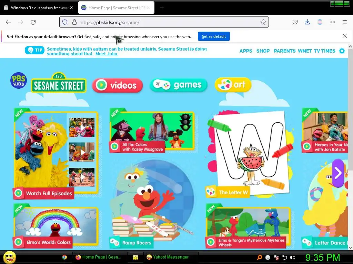
Task: Click the striped circular toolbar extension icon
Action: pyautogui.click(x=320, y=22)
